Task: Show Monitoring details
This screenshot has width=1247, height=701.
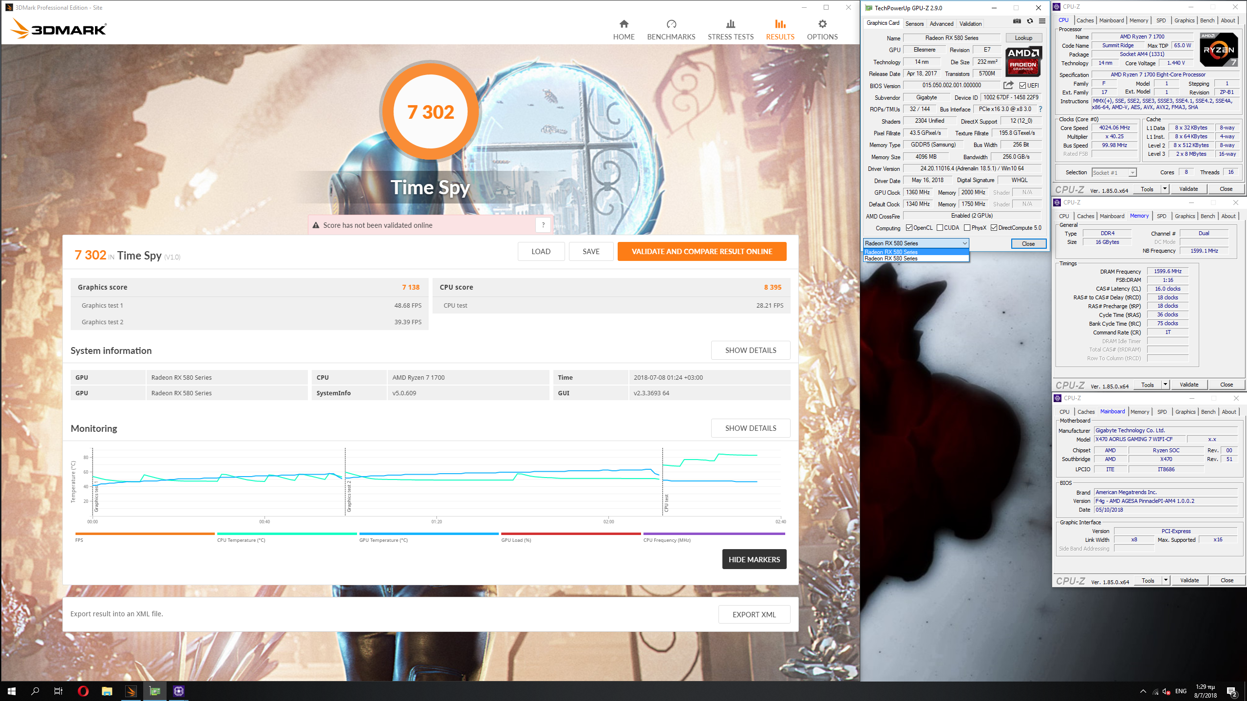Action: [750, 428]
